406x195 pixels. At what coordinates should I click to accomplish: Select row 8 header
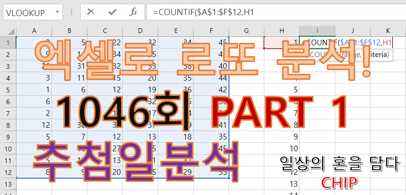click(x=8, y=125)
